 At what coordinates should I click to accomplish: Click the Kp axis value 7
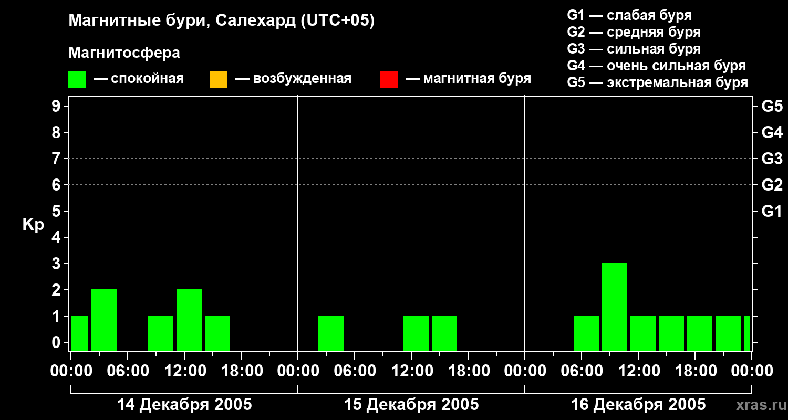(57, 159)
